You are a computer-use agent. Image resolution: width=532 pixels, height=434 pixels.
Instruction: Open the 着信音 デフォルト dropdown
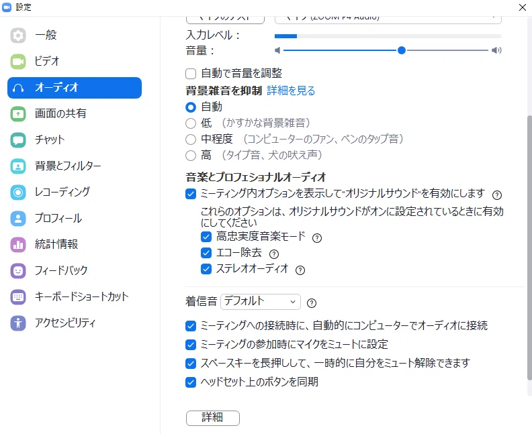[261, 302]
